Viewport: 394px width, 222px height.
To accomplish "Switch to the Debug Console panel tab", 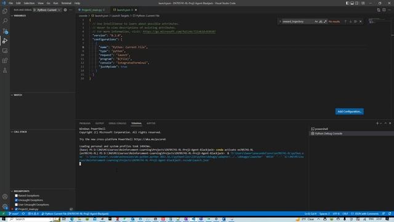I will tap(118, 123).
